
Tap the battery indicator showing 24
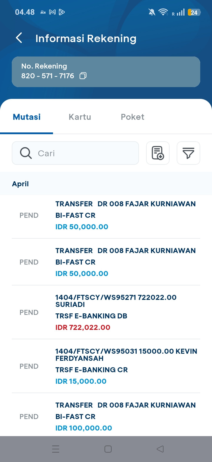pyautogui.click(x=194, y=12)
